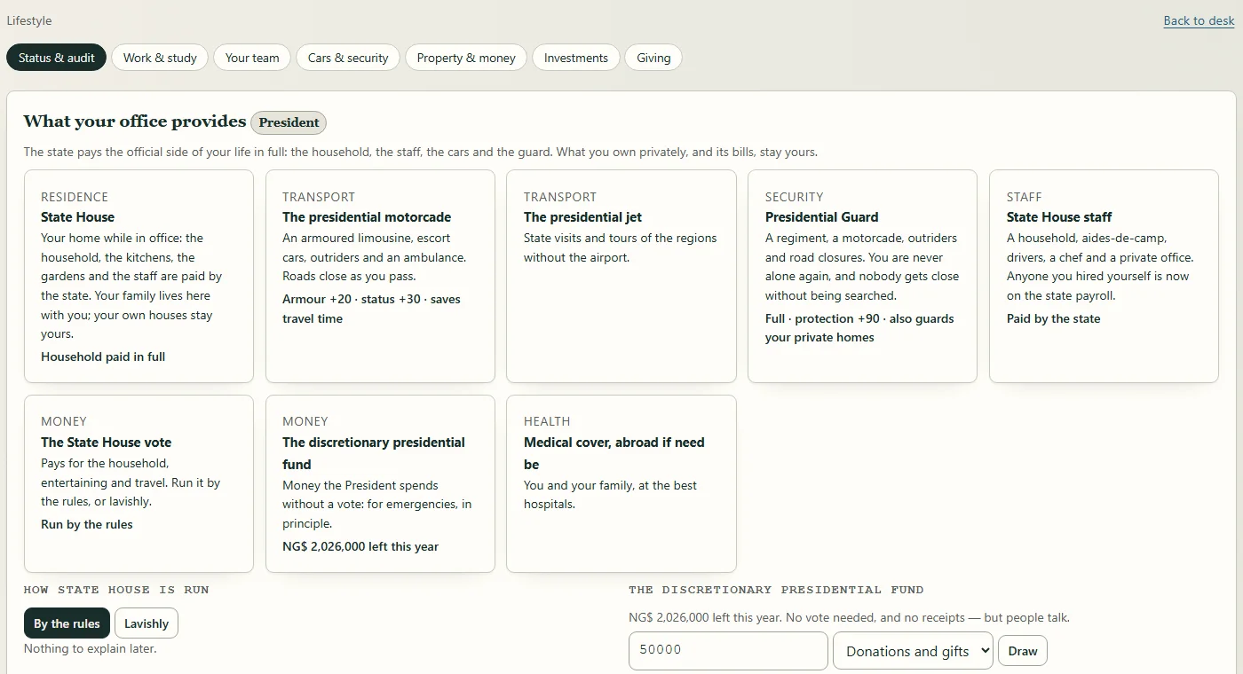1243x674 pixels.
Task: Switch to the Giving tab
Action: tap(653, 58)
